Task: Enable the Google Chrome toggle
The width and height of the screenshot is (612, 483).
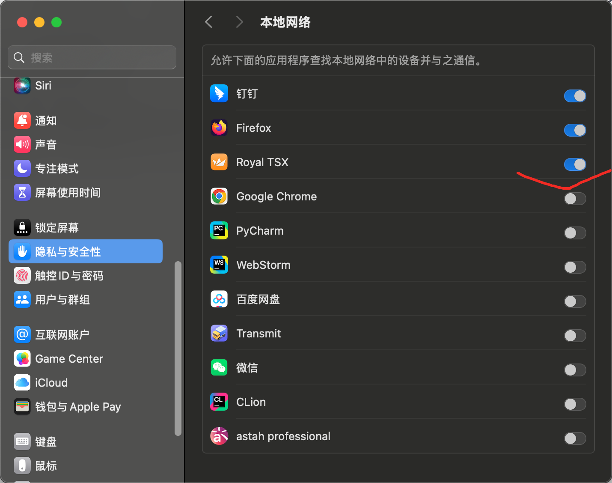Action: tap(575, 199)
